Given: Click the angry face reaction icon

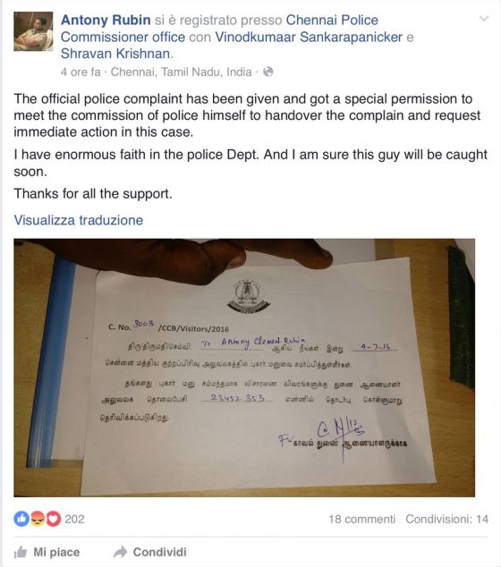Looking at the screenshot, I should coord(38,519).
